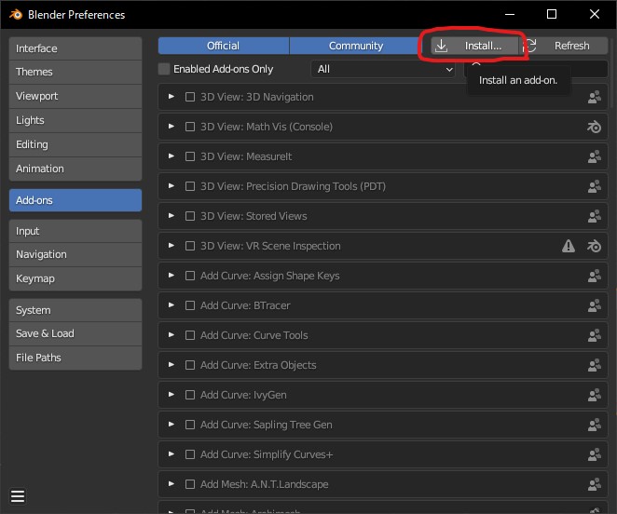Enable Add Curve: Extra Objects checkbox
The image size is (617, 514).
tap(190, 365)
